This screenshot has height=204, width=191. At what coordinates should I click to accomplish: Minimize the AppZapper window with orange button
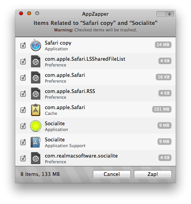coord(29,13)
